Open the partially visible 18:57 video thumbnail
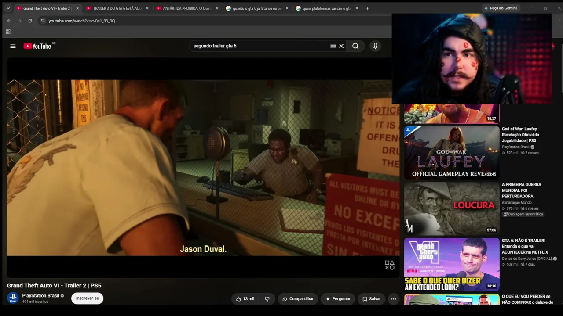 point(452,114)
